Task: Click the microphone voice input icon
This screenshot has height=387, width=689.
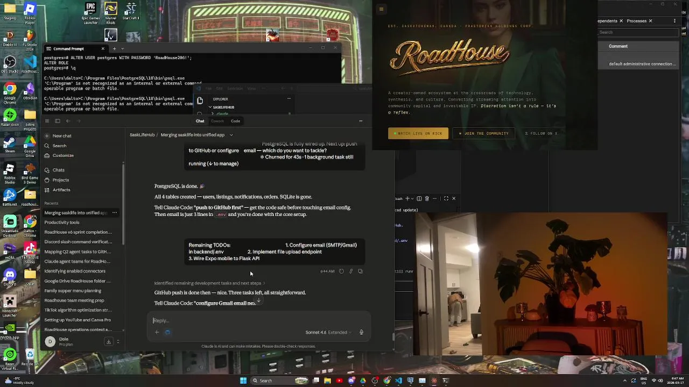Action: click(x=361, y=332)
